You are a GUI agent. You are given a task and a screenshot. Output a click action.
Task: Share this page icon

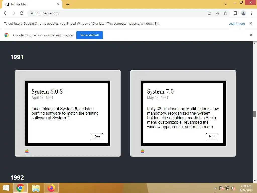(x=217, y=13)
